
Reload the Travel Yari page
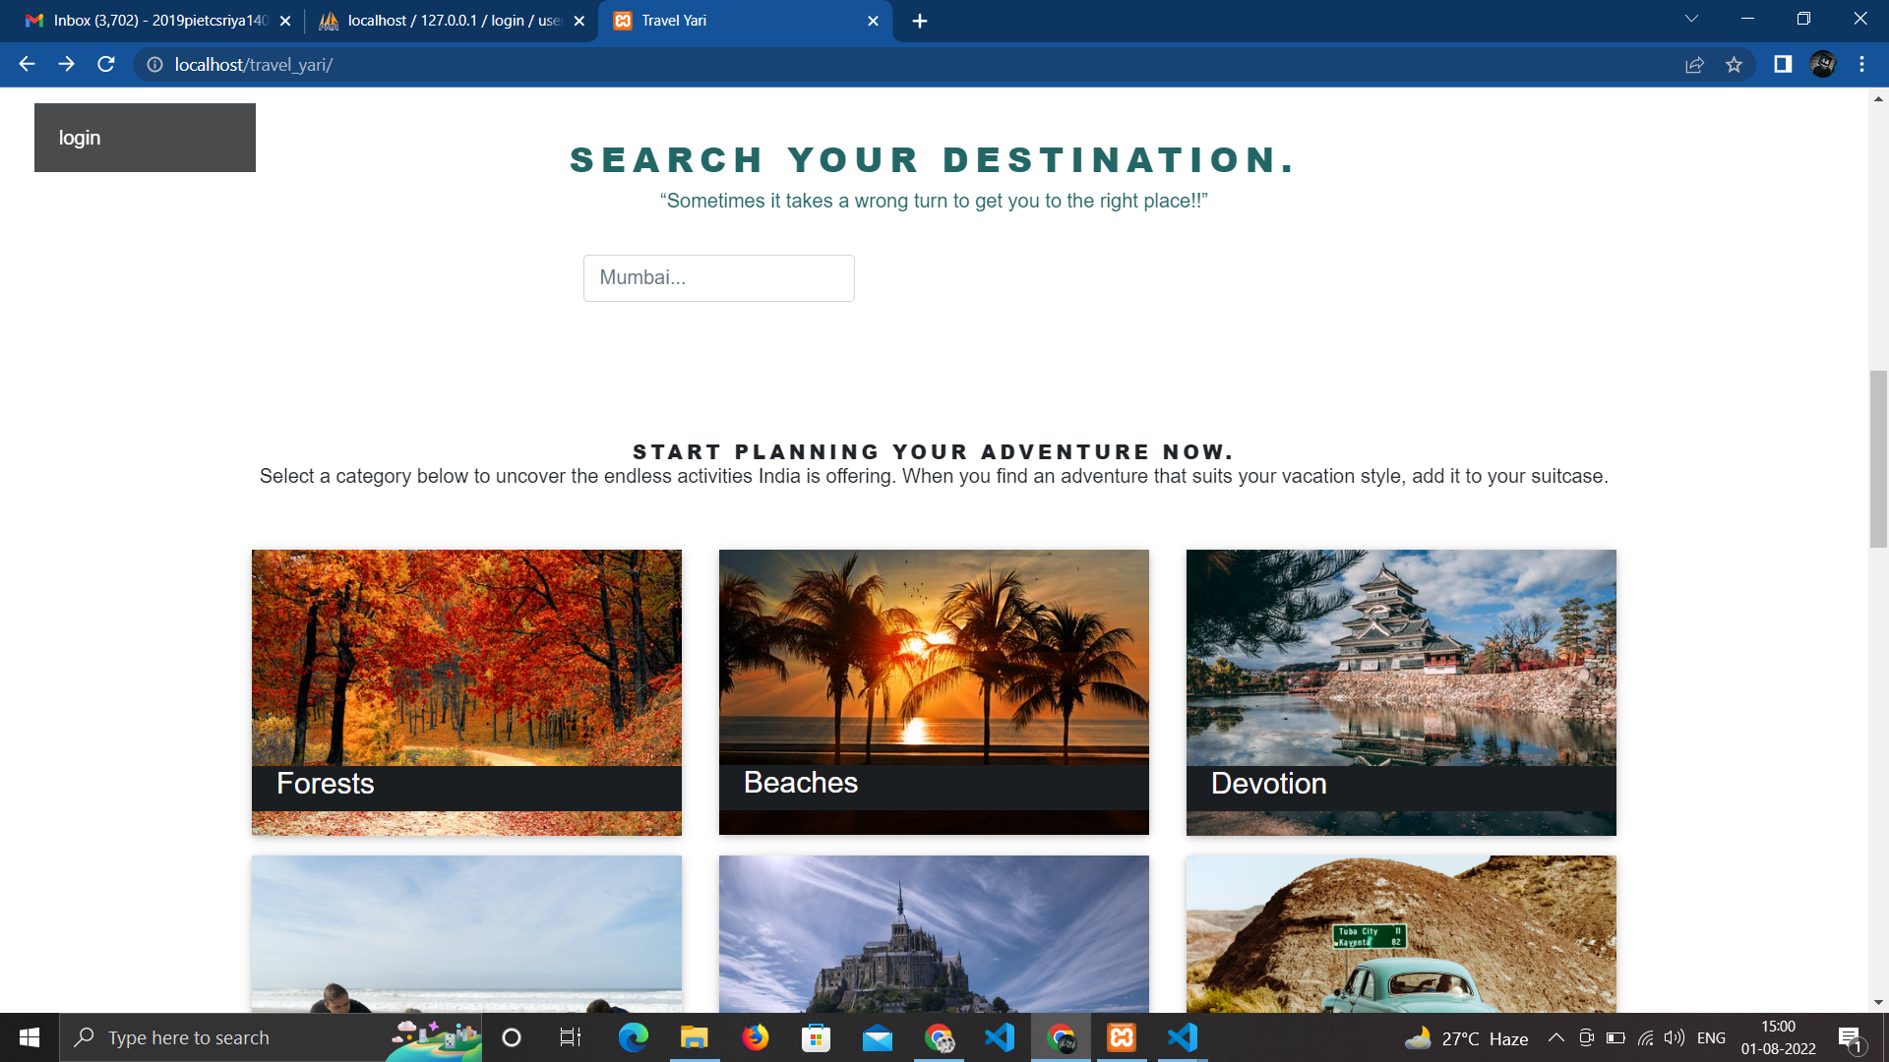click(105, 64)
